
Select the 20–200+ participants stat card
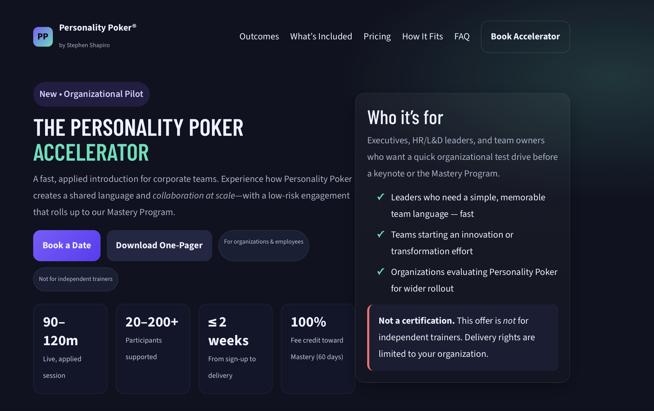[153, 349]
